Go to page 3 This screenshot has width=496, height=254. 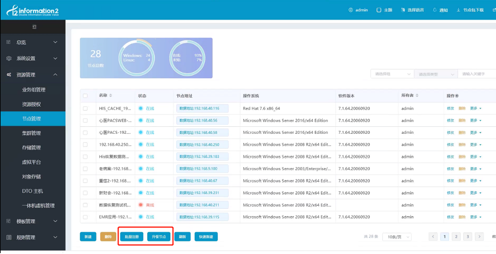(x=468, y=236)
